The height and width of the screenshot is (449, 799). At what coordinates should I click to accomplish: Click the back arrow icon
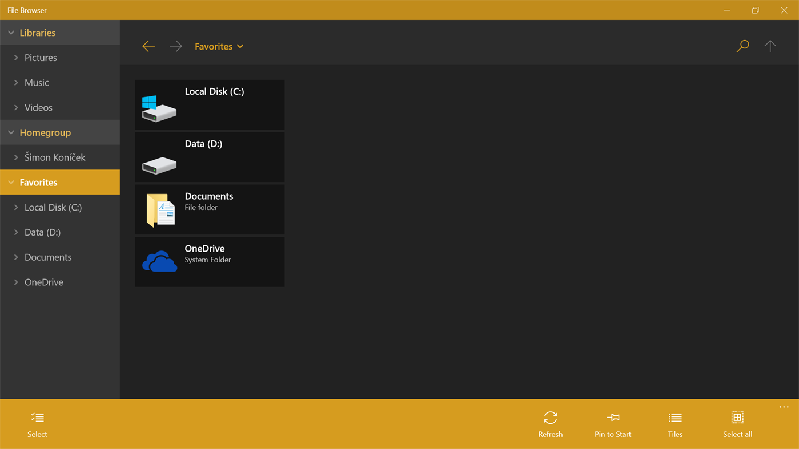pyautogui.click(x=148, y=46)
